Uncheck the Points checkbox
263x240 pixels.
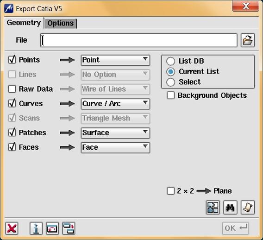click(12, 60)
